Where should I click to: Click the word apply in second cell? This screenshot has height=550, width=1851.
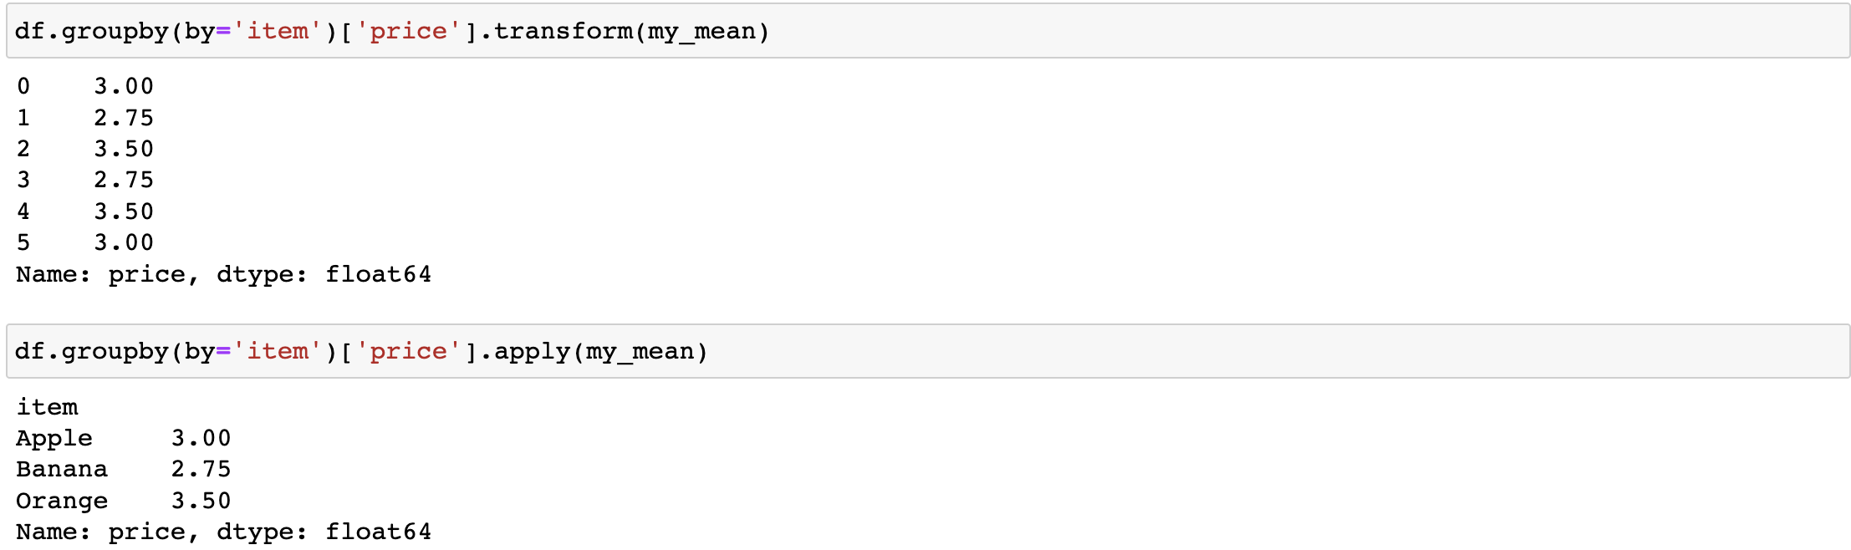click(x=532, y=352)
